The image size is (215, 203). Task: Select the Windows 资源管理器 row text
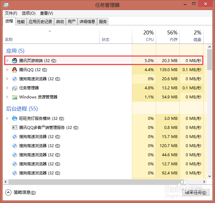coord(38,97)
